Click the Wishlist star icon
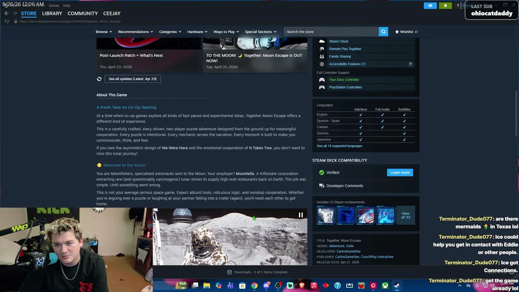This screenshot has width=519, height=292. [x=397, y=32]
